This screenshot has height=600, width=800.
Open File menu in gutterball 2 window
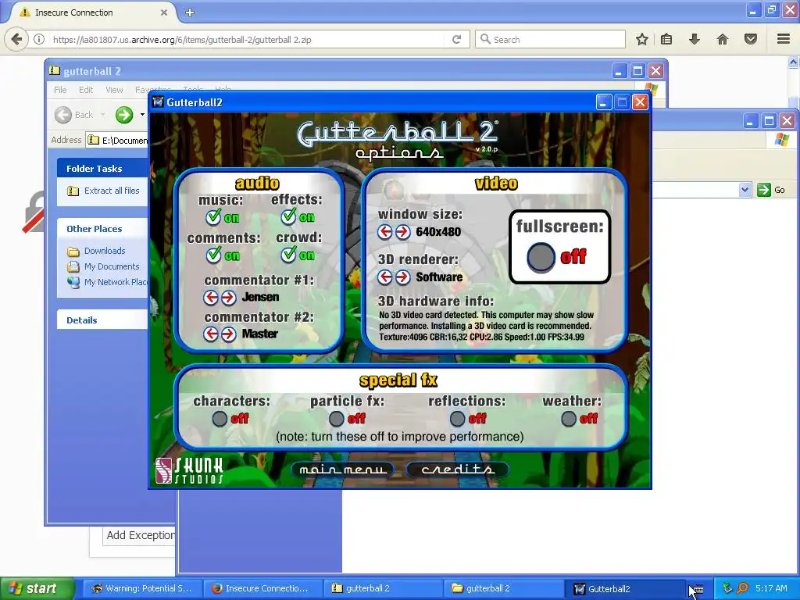coord(60,90)
